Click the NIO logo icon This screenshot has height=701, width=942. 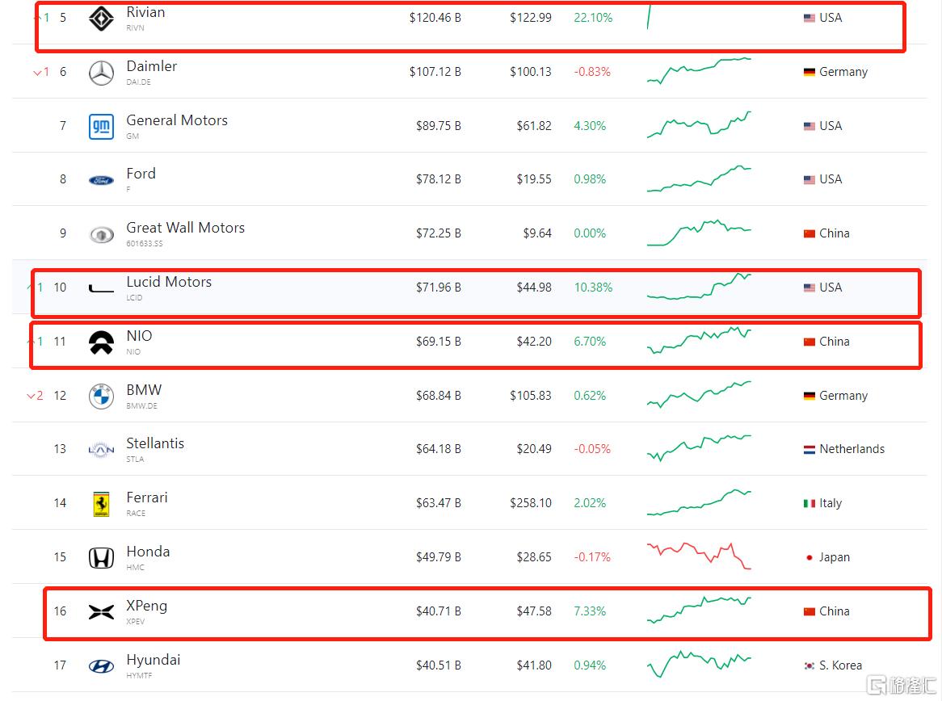coord(101,342)
